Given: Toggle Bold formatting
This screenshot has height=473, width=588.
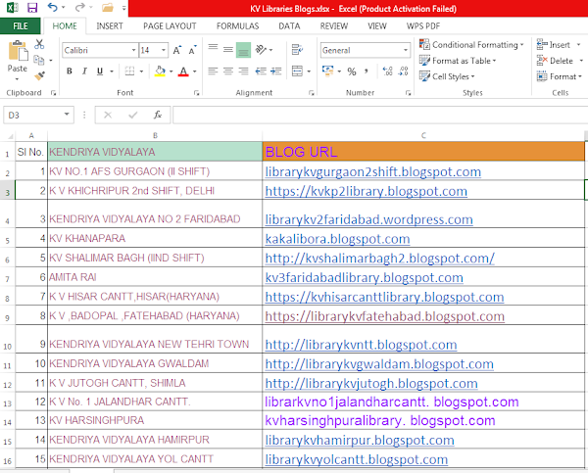Looking at the screenshot, I should pyautogui.click(x=70, y=71).
